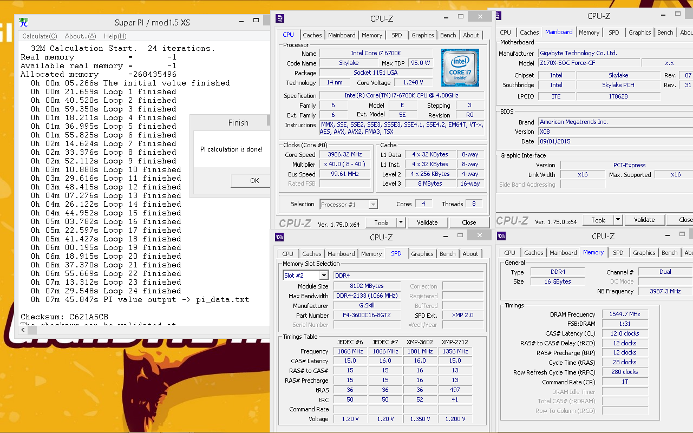Switch to CPU tab in the Memory window
Screen dimensions: 693x433
pos(510,253)
